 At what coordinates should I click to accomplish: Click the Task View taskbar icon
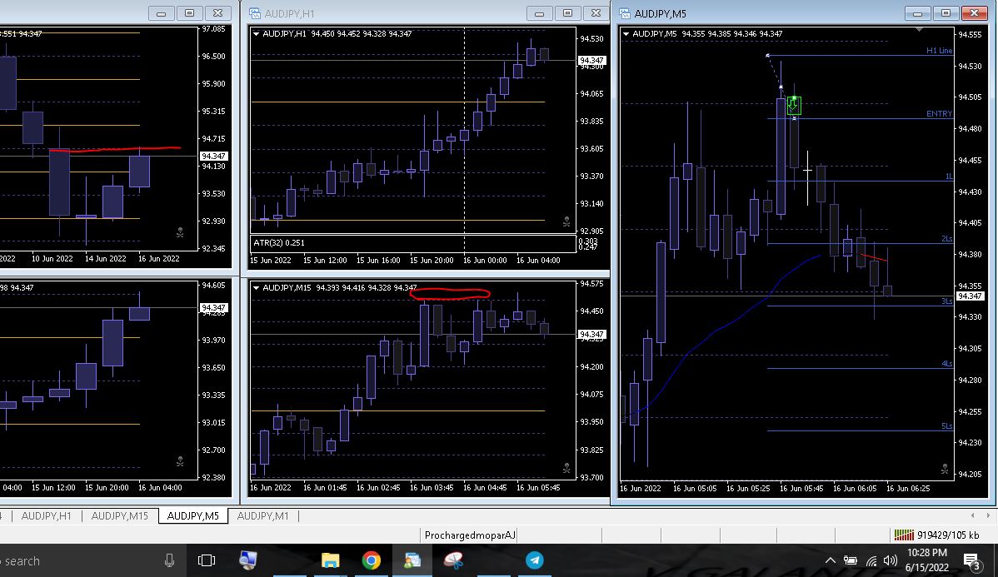[207, 560]
